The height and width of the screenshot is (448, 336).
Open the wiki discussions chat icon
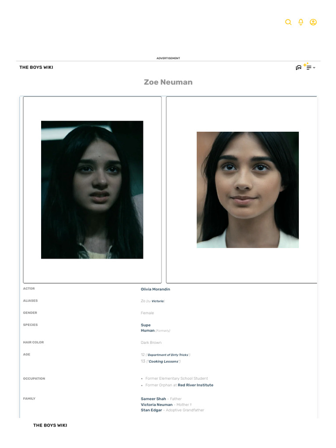coord(298,67)
